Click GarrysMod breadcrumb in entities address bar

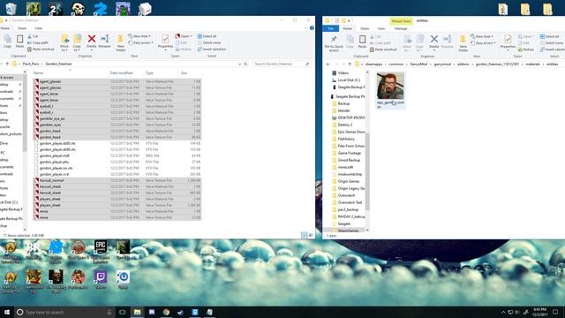[x=418, y=64]
